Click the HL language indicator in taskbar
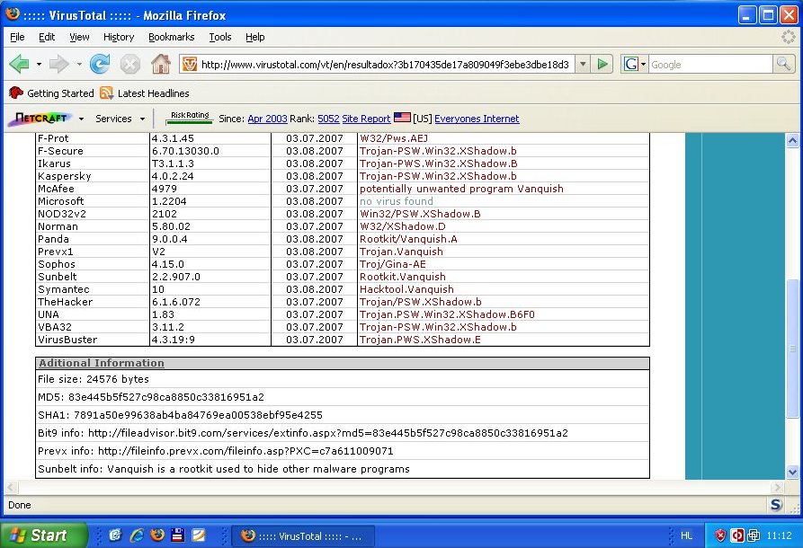This screenshot has height=548, width=803. 686,535
